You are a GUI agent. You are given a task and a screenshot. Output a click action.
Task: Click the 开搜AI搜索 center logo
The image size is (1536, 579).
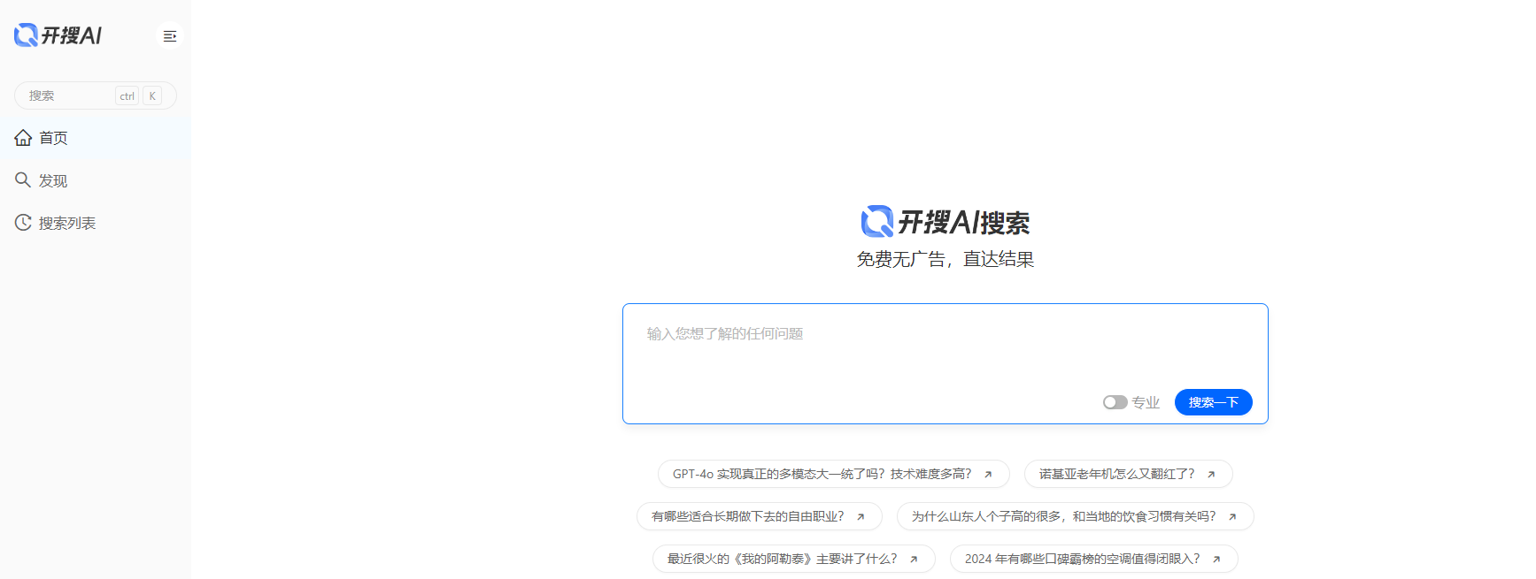pos(946,222)
